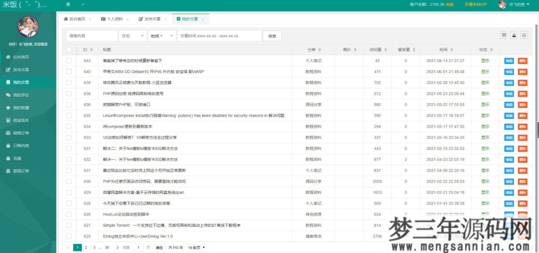Go to next page arrow
Image resolution: width=539 pixels, height=253 pixels.
coord(117,247)
